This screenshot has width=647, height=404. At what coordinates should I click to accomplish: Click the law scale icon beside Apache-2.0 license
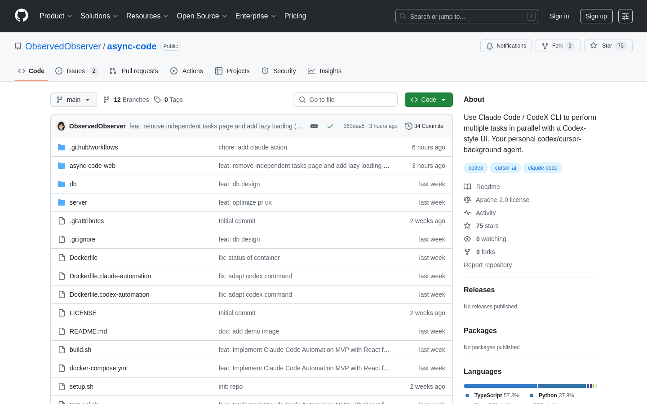click(x=467, y=200)
